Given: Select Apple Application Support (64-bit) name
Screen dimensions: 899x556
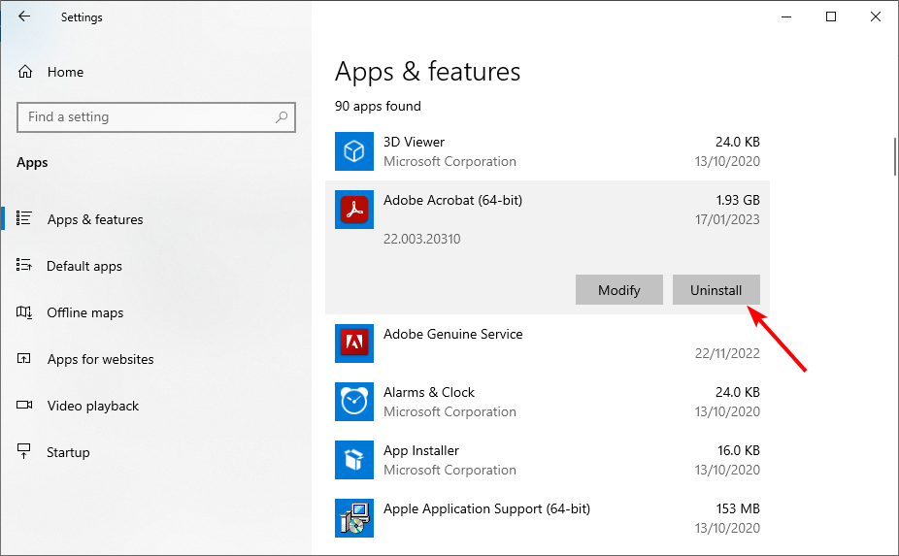Looking at the screenshot, I should tap(486, 509).
